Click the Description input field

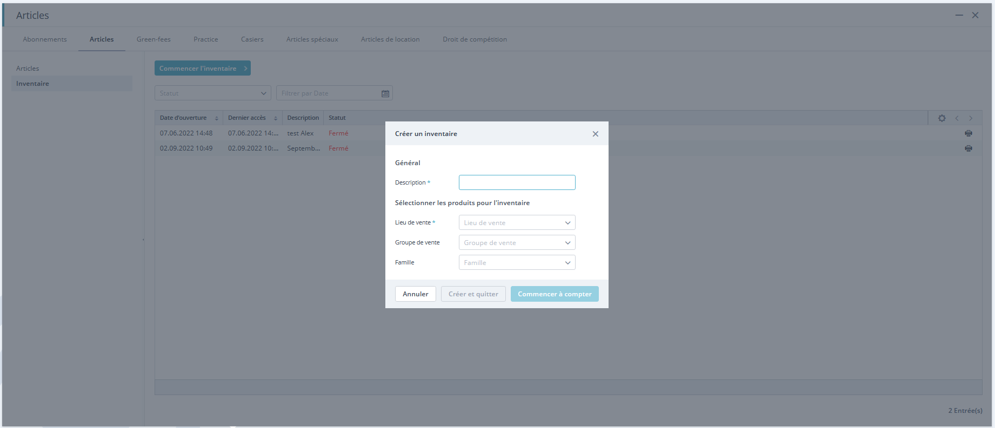click(517, 182)
